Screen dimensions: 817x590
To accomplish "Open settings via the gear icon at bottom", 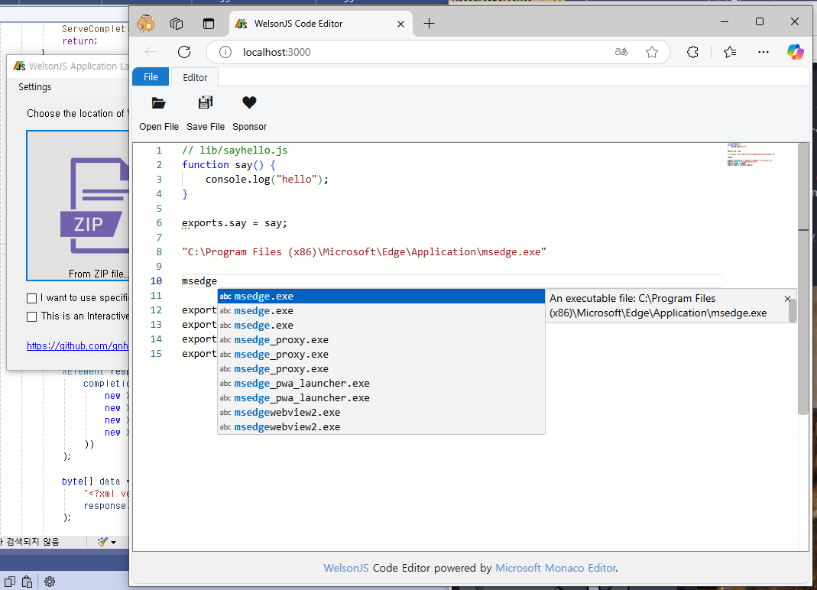I will pyautogui.click(x=49, y=582).
